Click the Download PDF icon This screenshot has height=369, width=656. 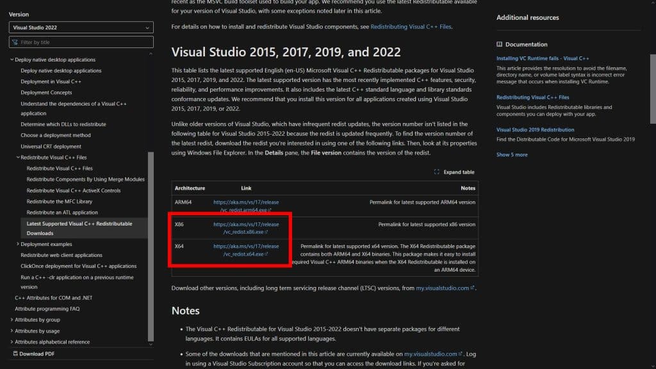click(x=15, y=354)
